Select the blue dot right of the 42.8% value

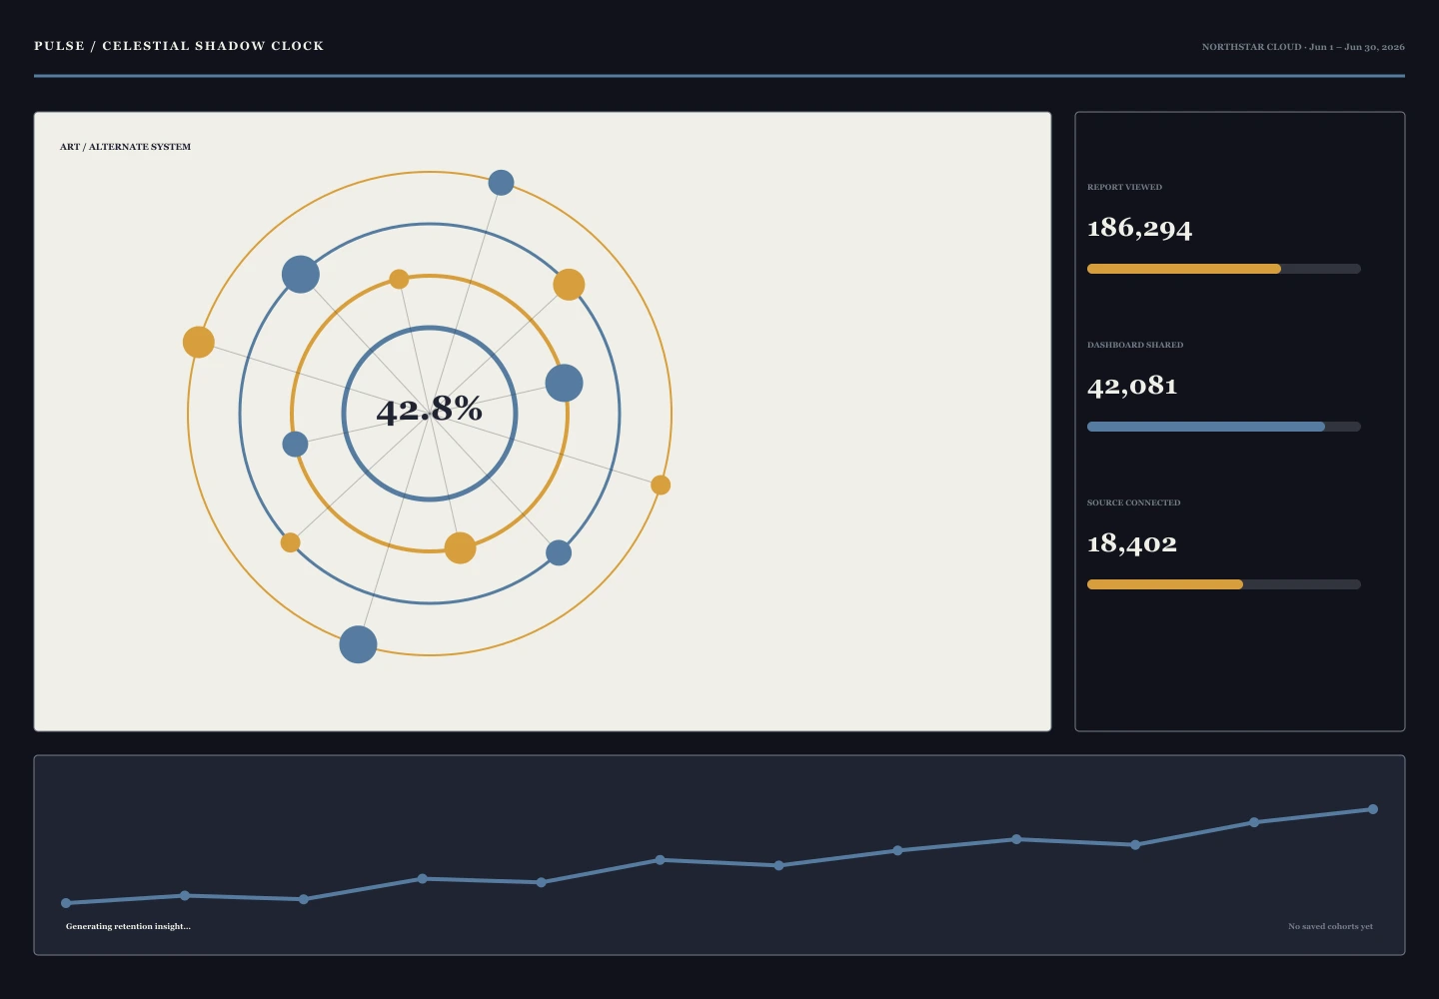(564, 383)
